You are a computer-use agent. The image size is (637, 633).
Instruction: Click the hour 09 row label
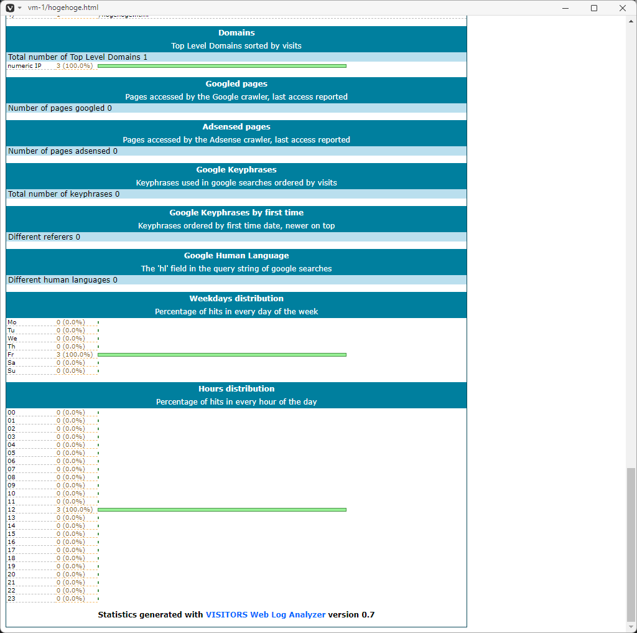(x=11, y=485)
